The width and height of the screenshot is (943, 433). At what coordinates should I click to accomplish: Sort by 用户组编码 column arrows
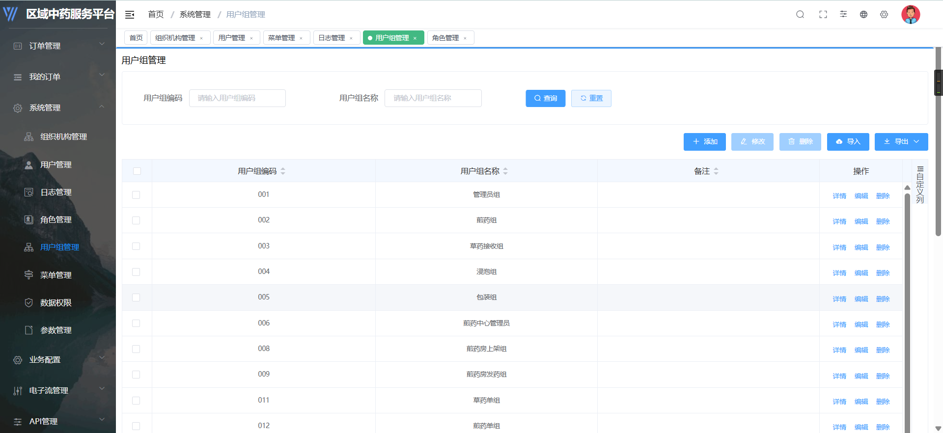tap(283, 171)
